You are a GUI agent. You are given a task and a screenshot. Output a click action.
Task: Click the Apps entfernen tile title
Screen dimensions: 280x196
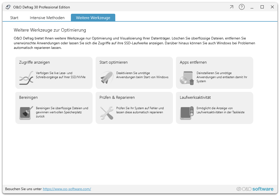193,62
